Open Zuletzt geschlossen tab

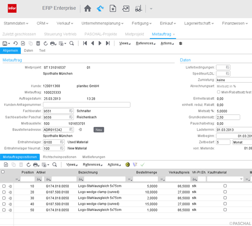pyautogui.click(x=19, y=34)
